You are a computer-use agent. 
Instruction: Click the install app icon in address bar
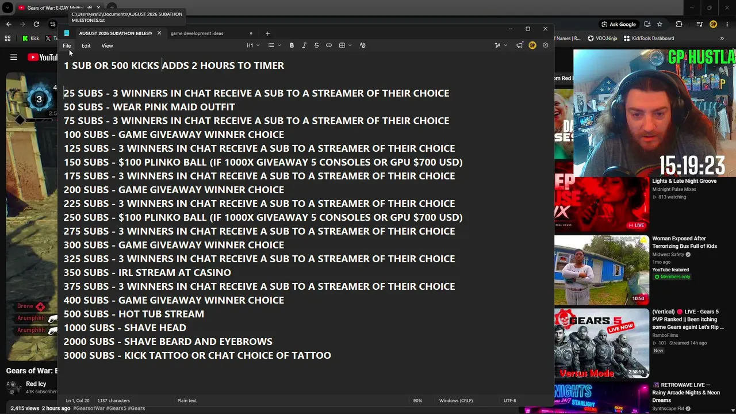click(647, 24)
